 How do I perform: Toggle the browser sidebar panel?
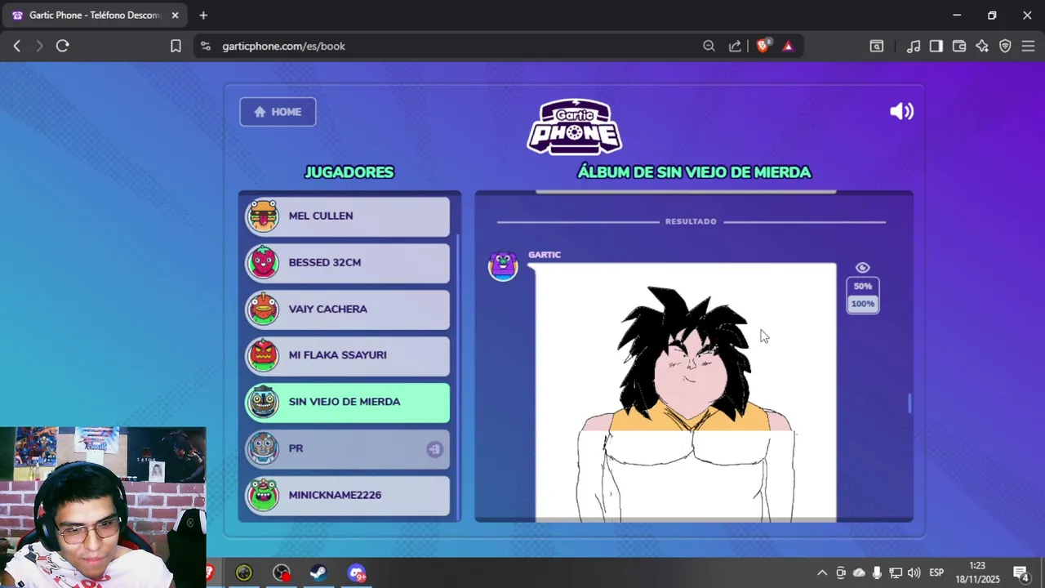(x=936, y=47)
